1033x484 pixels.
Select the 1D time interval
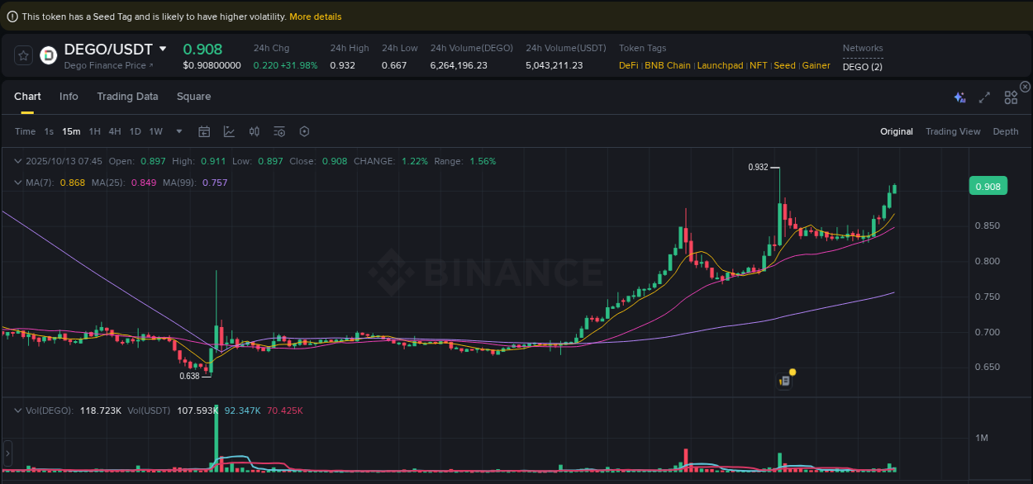[135, 131]
